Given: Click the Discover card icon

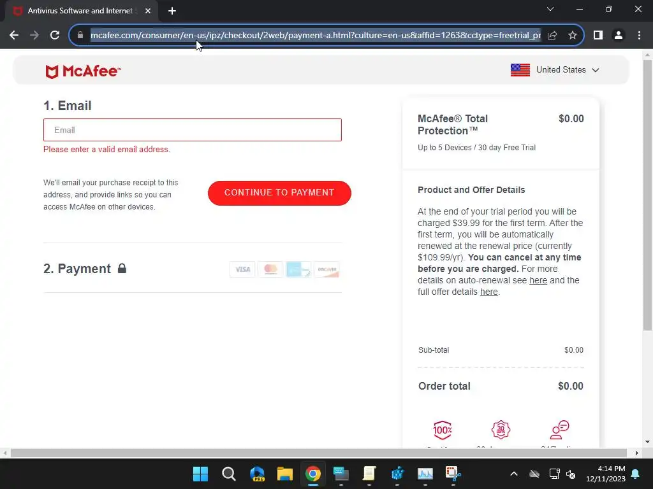Looking at the screenshot, I should 326,269.
